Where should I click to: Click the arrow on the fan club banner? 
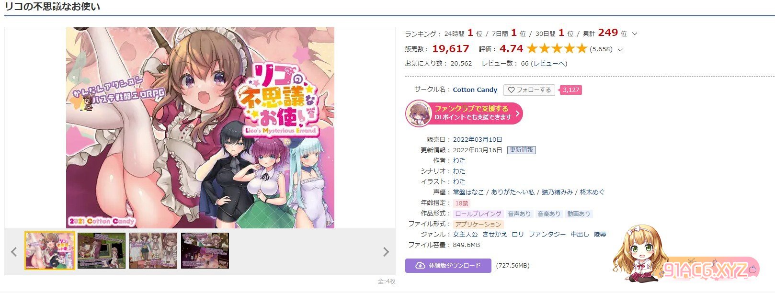tap(517, 113)
